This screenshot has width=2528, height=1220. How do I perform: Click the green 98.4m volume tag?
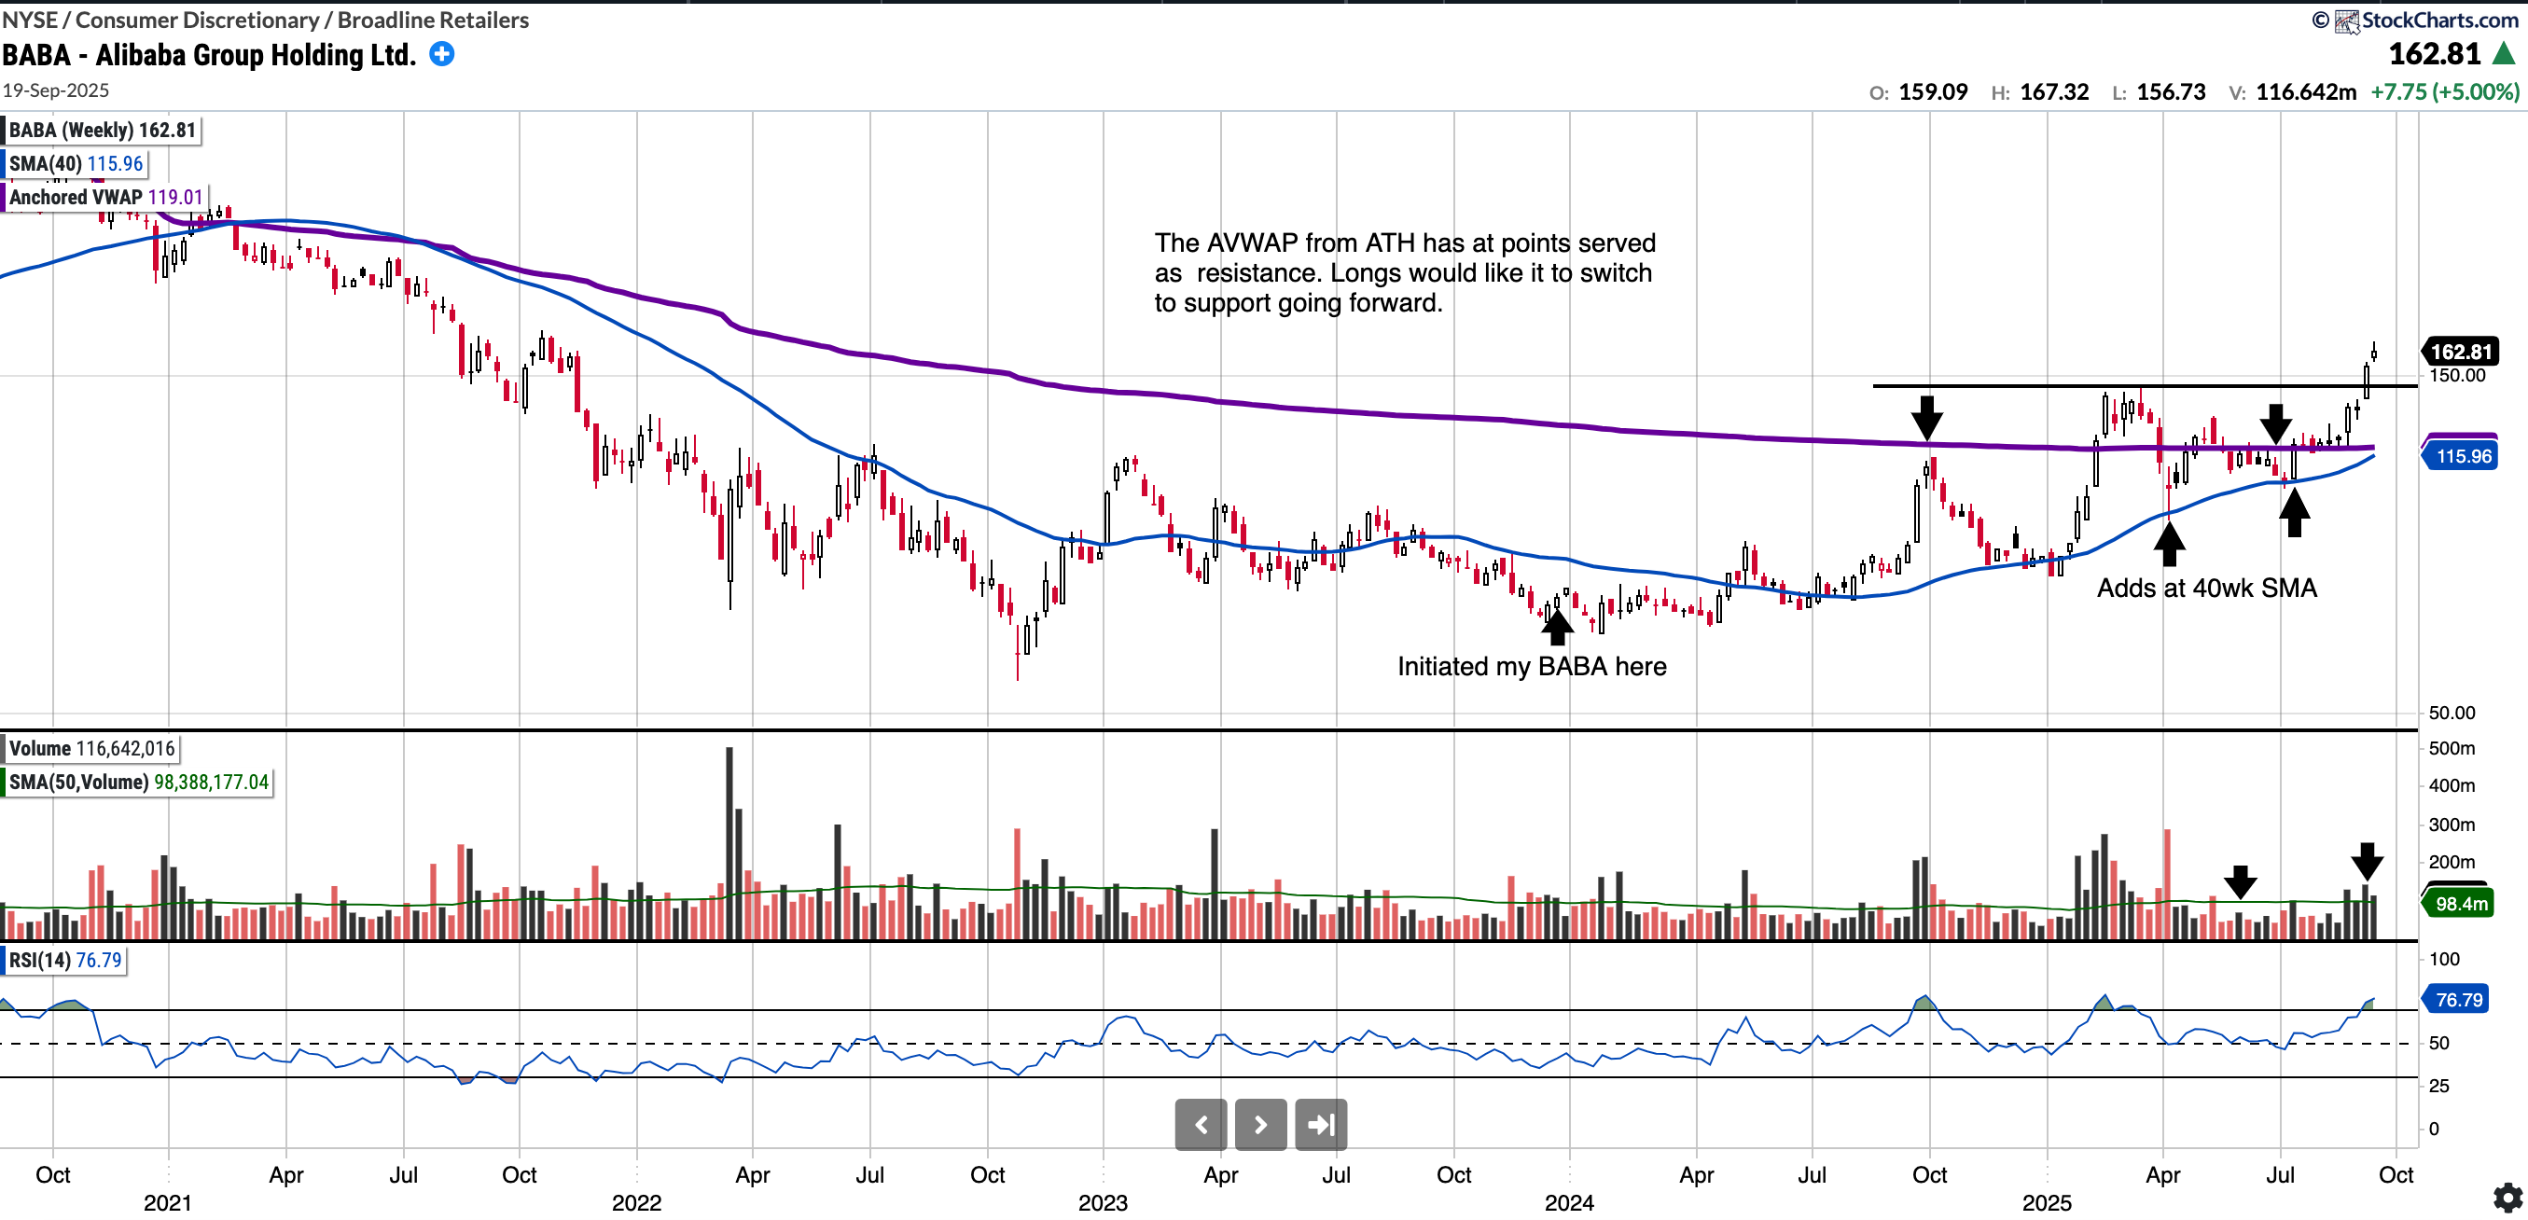point(2461,903)
